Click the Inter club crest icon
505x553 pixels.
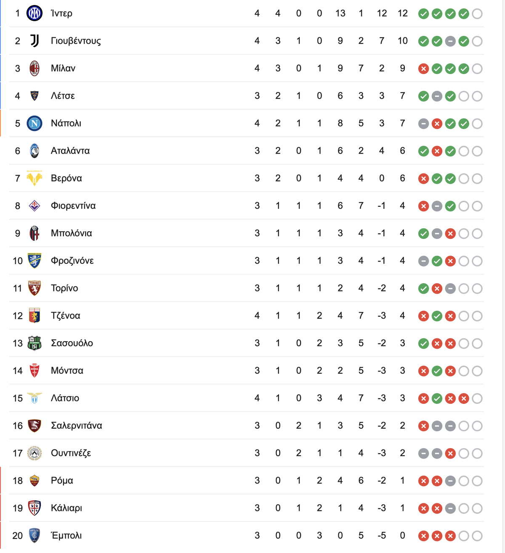pyautogui.click(x=35, y=13)
